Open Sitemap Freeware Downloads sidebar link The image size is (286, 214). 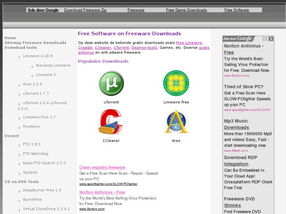[x=35, y=43]
